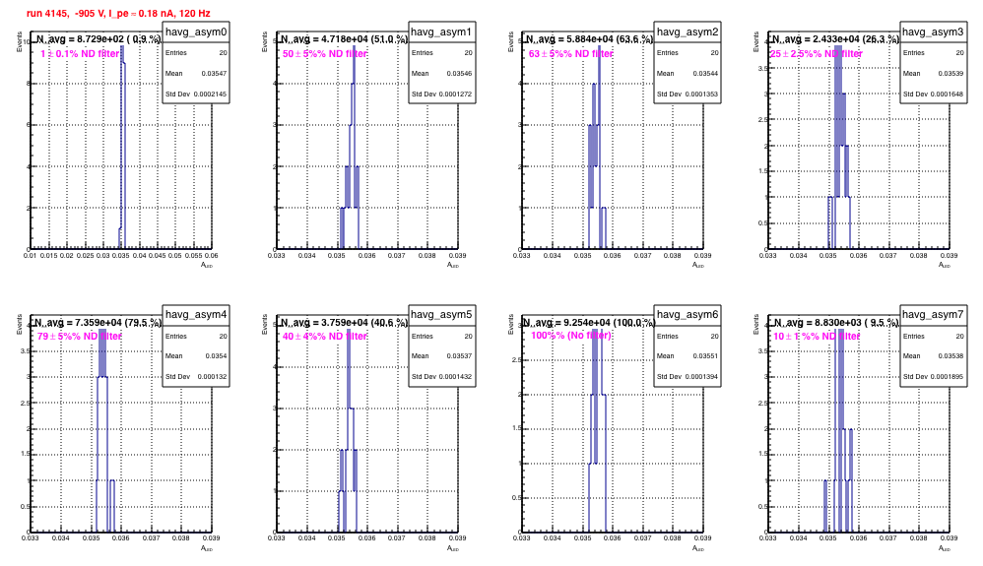Click Std Dev 0.0001353 in havg_asym2 stats
Viewport: 983px width, 566px height.
(x=688, y=94)
